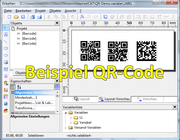Screen dimensions: 180x140
Task: Select the selection pointer tool
Action: click(x=6, y=27)
